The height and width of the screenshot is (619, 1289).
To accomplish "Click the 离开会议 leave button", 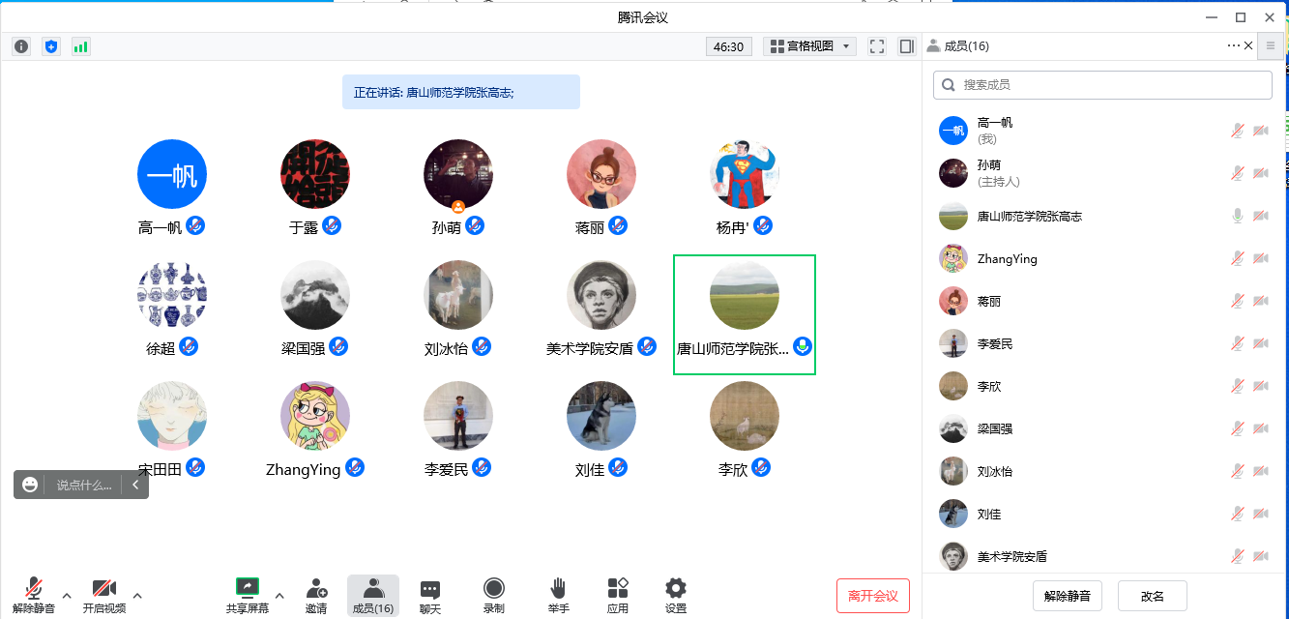I will 872,596.
